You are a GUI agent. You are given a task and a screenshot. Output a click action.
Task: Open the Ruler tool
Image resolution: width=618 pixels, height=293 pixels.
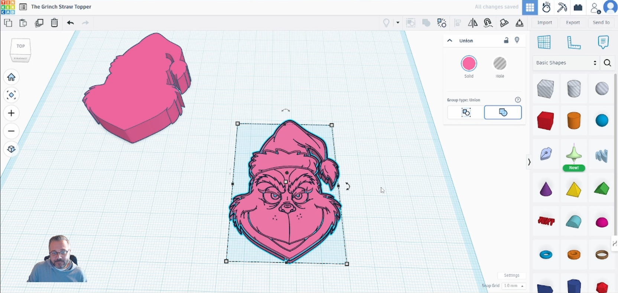[x=573, y=42]
